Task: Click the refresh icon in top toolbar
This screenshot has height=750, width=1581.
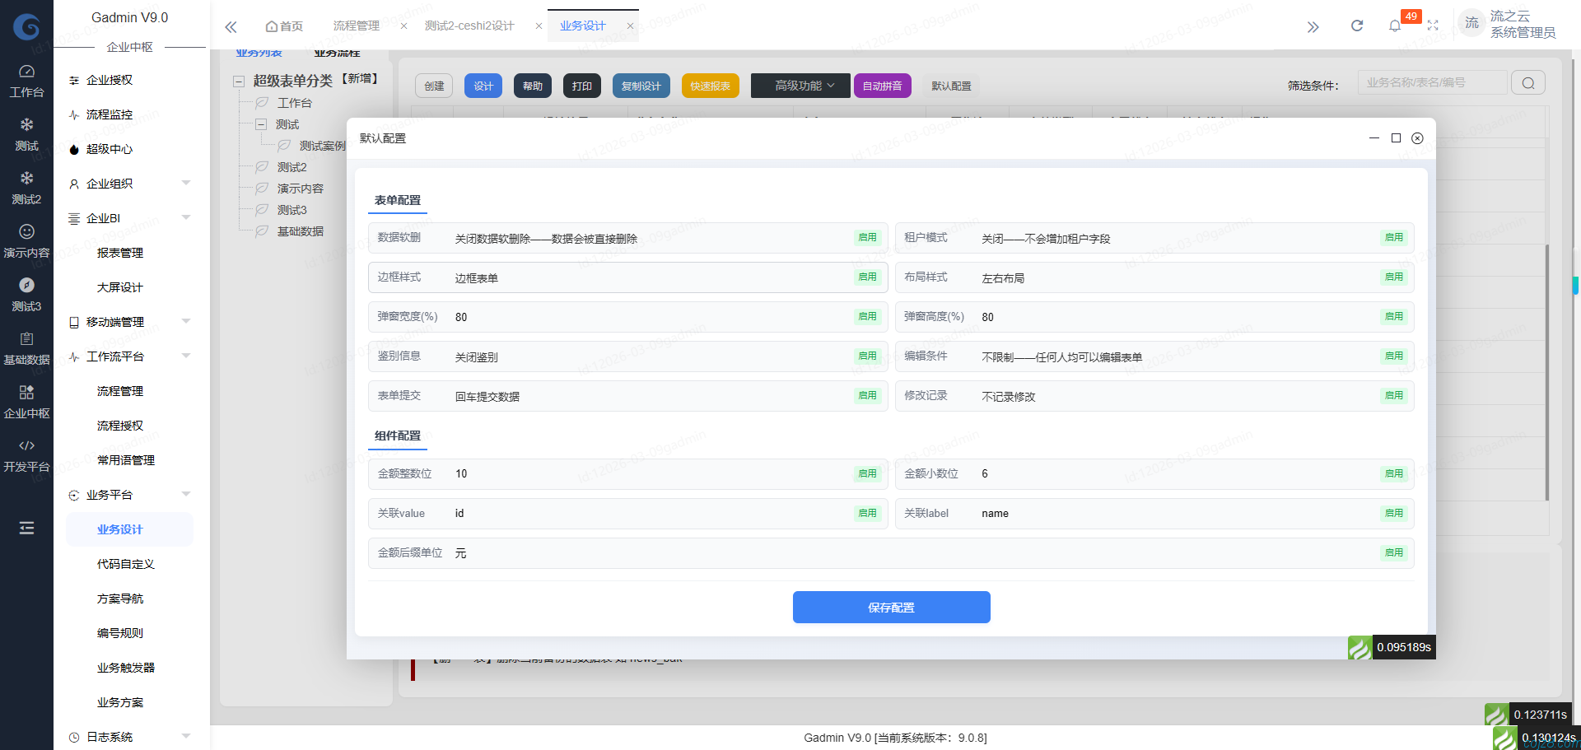Action: [1356, 26]
